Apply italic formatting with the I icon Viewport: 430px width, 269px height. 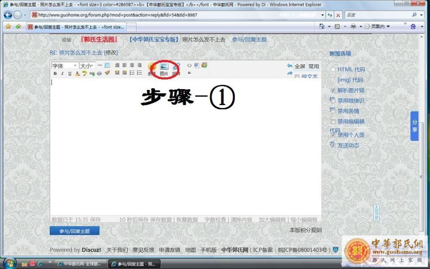62,73
